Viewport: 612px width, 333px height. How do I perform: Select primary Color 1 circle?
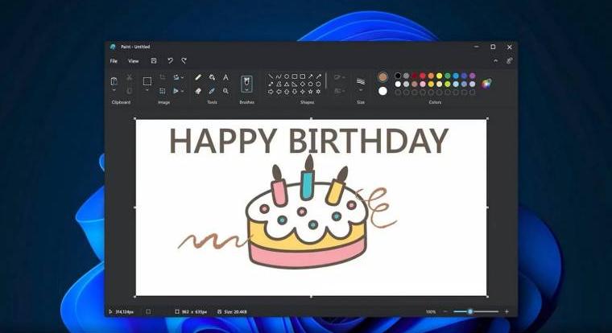pos(382,77)
